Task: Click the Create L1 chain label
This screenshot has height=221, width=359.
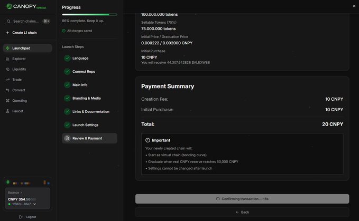Action: (24, 33)
